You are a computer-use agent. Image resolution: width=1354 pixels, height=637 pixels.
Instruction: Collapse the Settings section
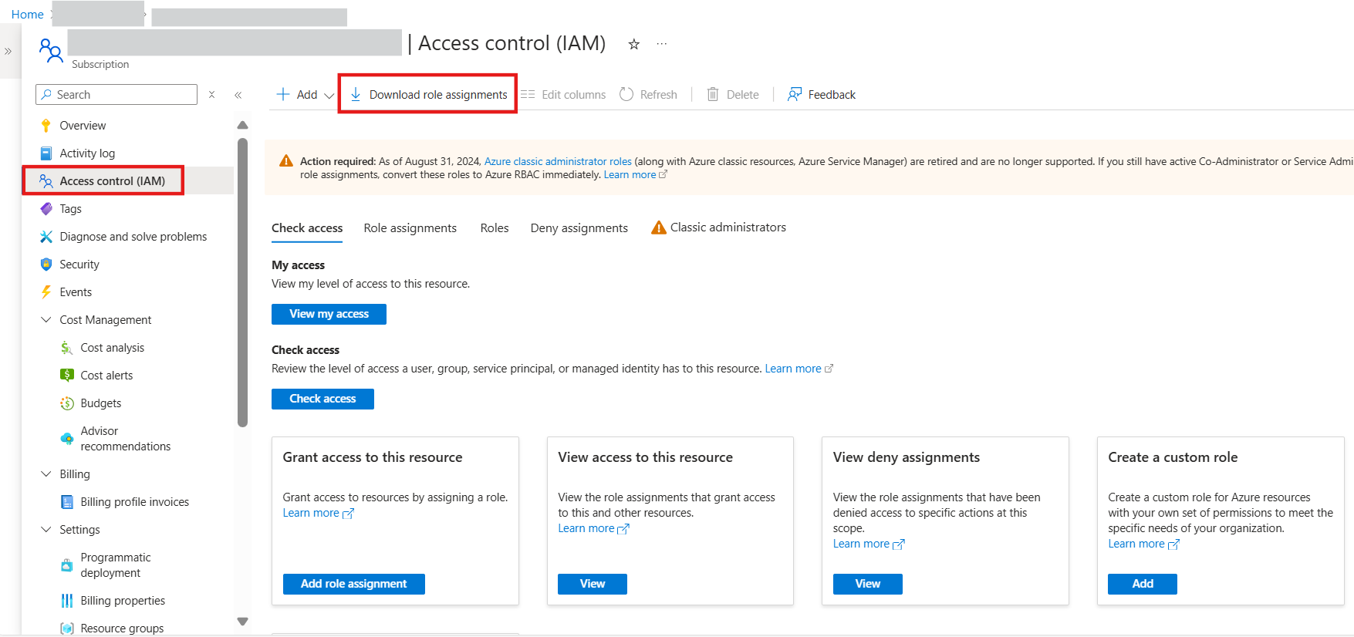click(x=46, y=529)
